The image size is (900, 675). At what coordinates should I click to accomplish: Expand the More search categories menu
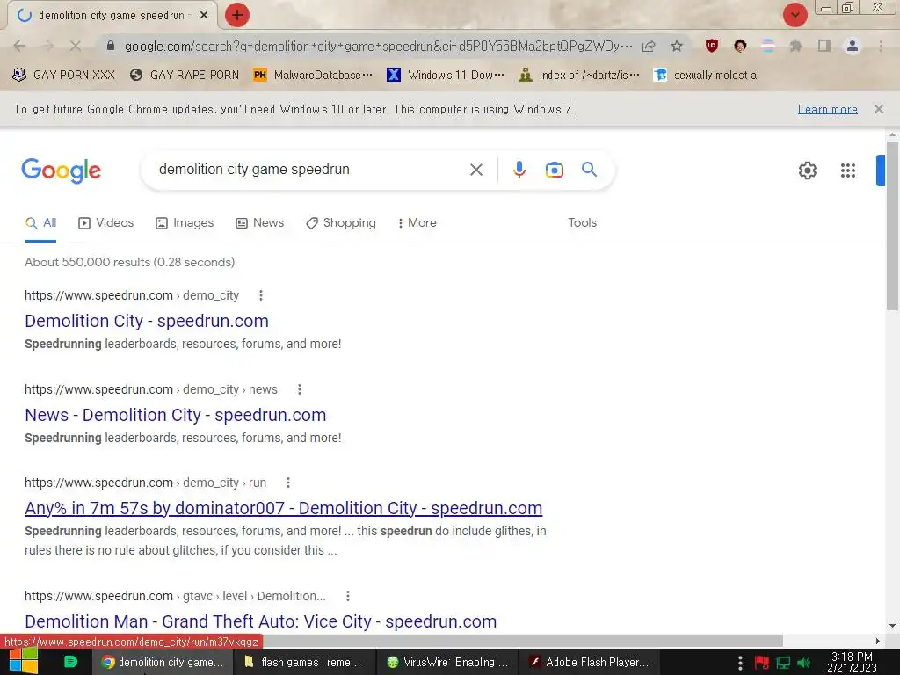417,222
